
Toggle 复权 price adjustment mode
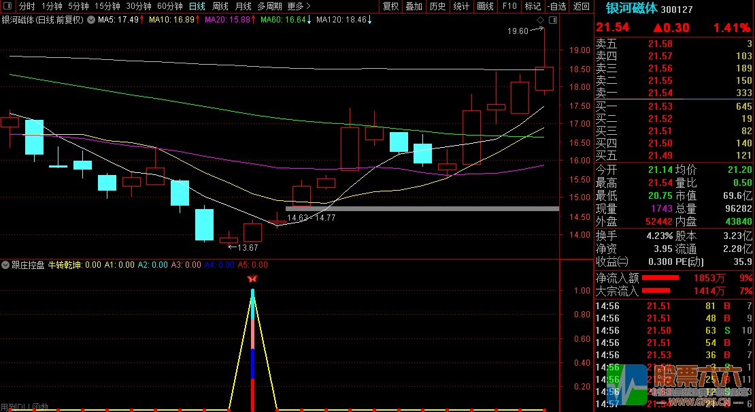390,6
